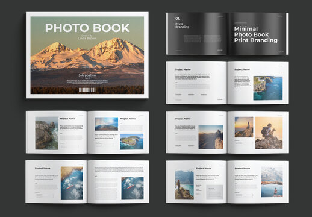
Task: Select the backpacker with dog photo
Action: click(x=269, y=133)
